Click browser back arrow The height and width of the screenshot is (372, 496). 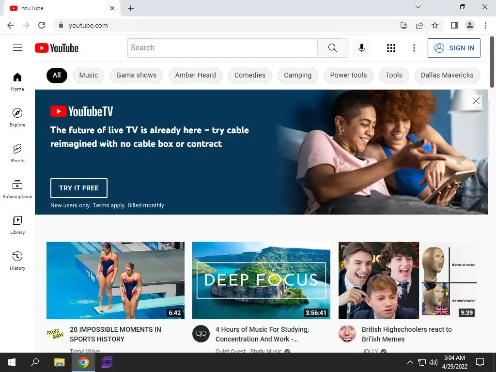pos(11,25)
